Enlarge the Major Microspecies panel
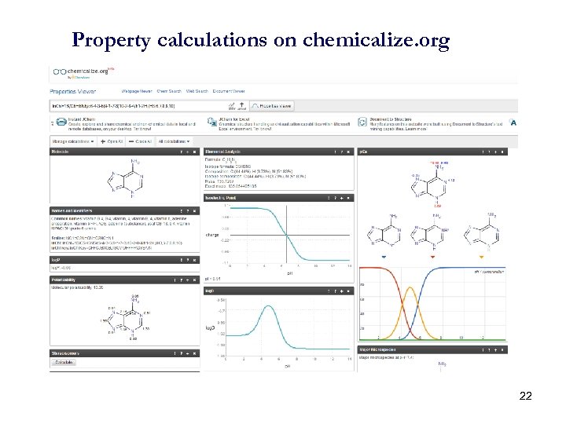566x424 pixels. pos(495,349)
